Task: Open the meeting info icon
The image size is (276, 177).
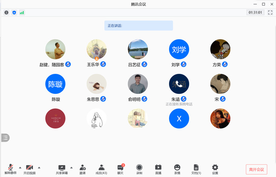Action: click(6, 13)
